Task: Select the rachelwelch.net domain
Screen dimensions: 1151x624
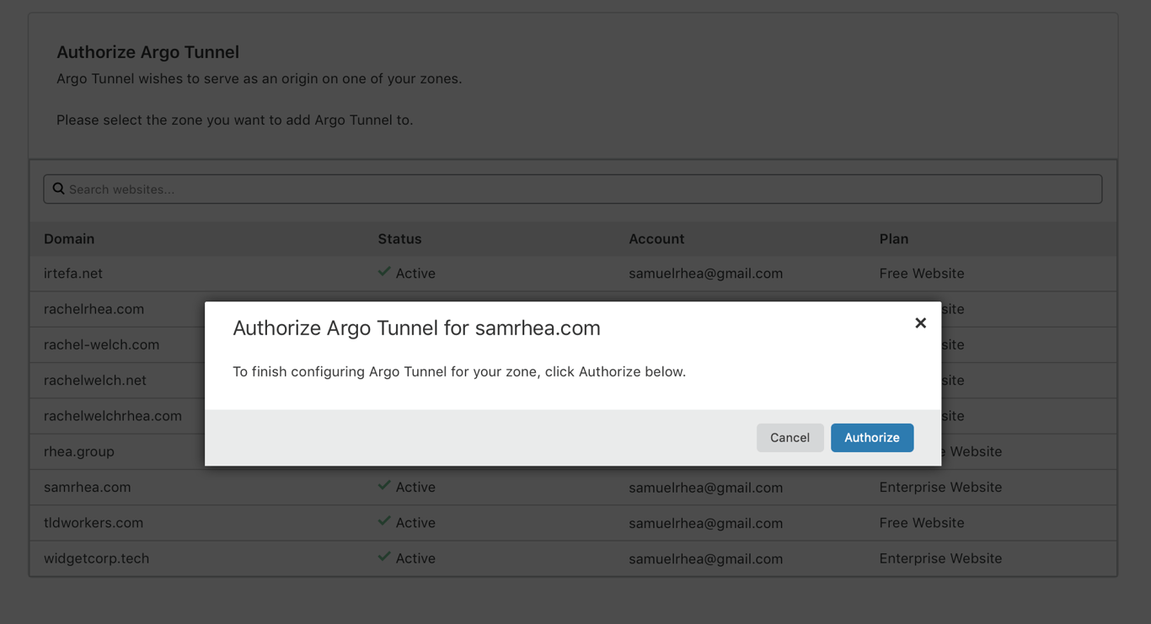Action: click(x=95, y=381)
